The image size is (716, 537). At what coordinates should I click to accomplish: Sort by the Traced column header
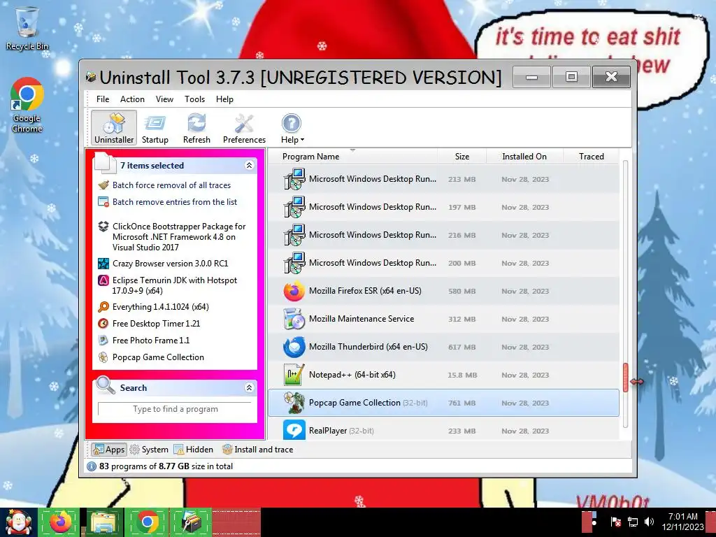coord(591,156)
